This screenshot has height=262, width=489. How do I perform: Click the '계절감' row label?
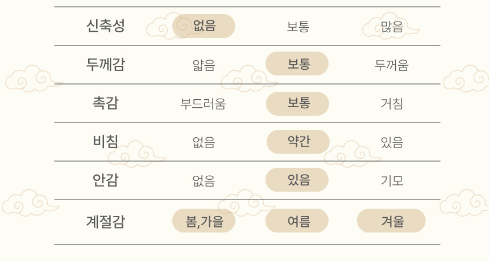point(105,221)
